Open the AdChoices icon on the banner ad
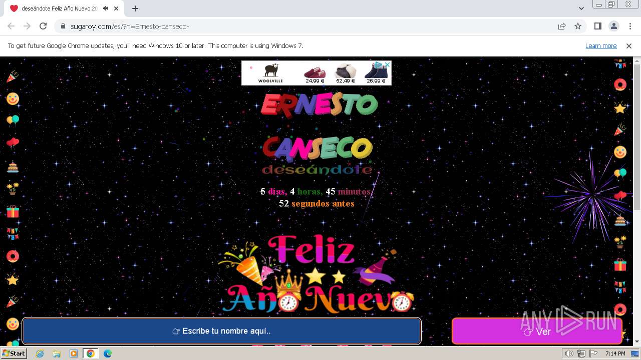The image size is (641, 360). pyautogui.click(x=379, y=64)
